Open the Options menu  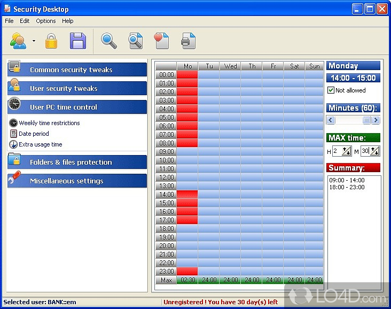(x=46, y=21)
